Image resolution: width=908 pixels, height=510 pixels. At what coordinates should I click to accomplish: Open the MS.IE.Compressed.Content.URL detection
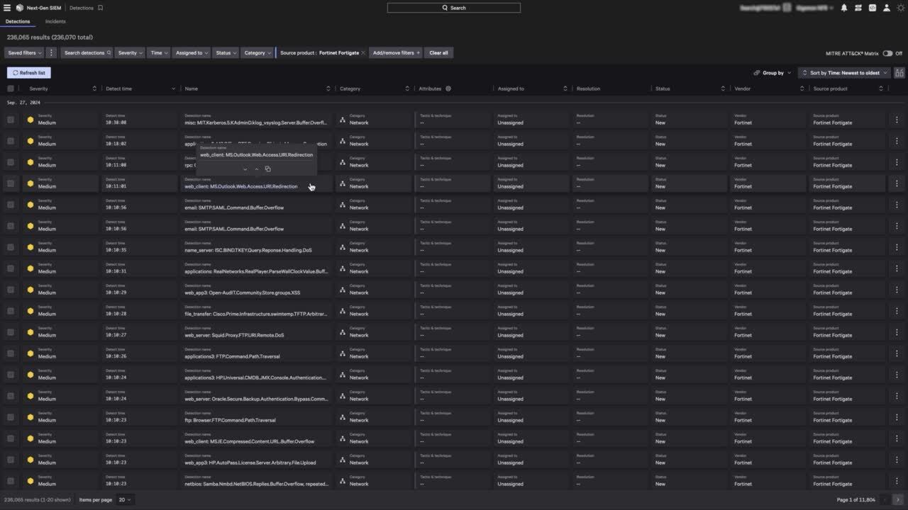(x=249, y=441)
